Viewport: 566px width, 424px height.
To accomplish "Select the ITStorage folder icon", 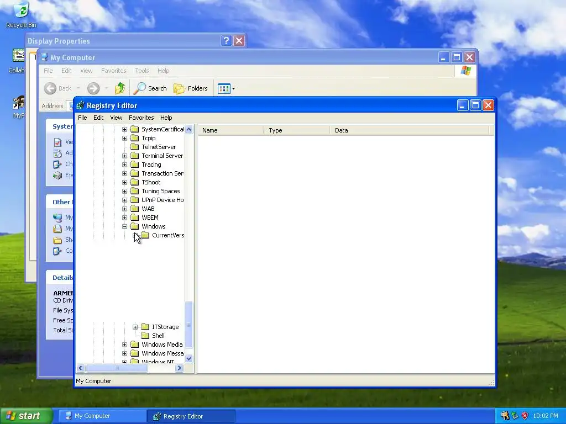I will coord(145,327).
